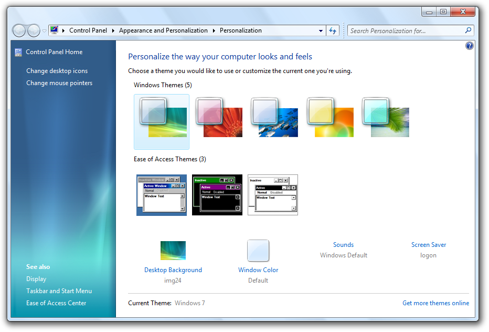Open the recent pages dropdown beside Forward
Screen dimensions: 489x332
coord(44,30)
